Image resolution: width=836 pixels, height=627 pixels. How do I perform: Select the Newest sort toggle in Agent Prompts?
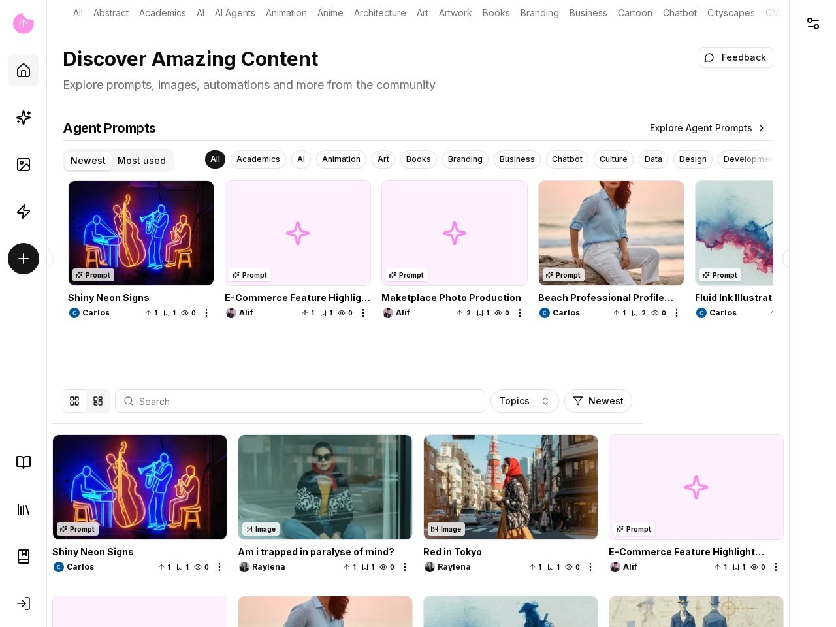88,161
